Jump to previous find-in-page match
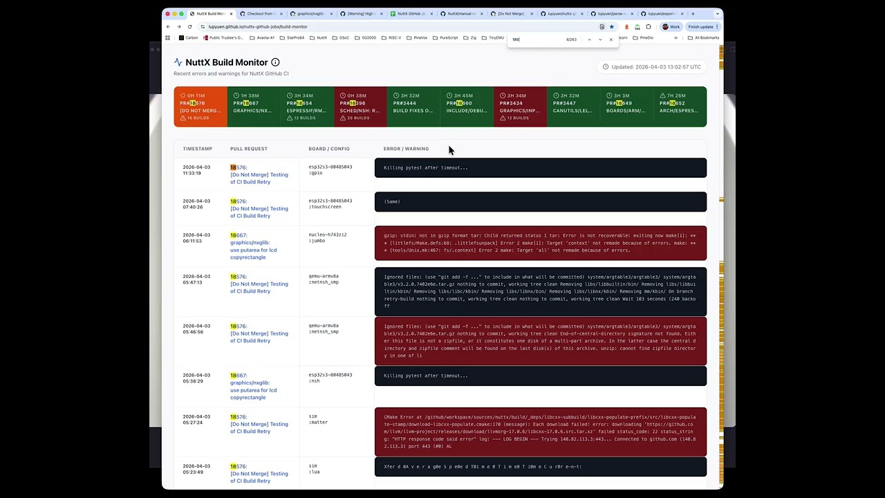 point(589,39)
